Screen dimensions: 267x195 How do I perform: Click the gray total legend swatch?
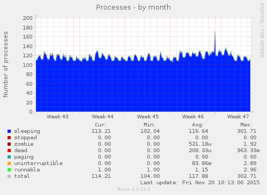point(9,176)
